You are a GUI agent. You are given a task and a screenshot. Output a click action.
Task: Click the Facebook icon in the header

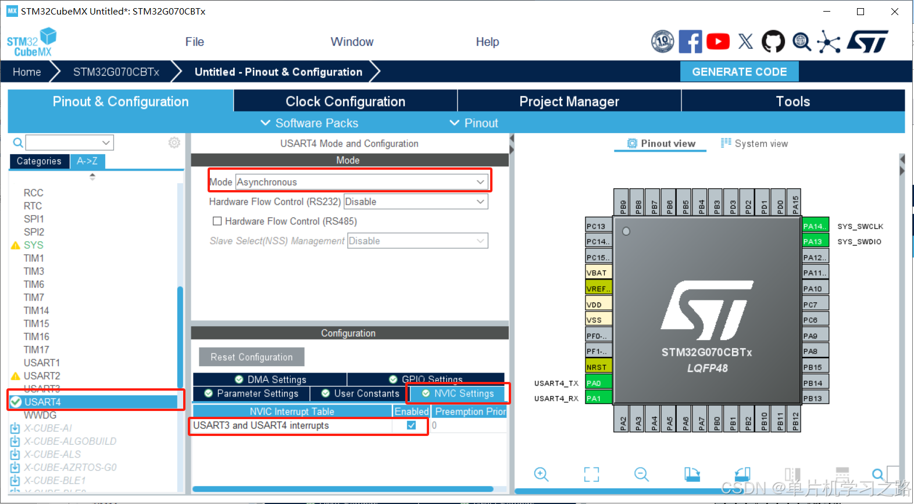point(690,42)
